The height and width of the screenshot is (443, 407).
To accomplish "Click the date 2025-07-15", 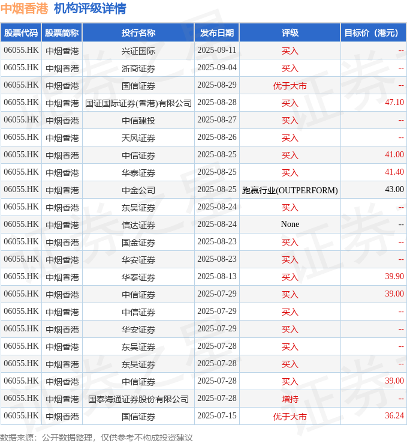I will pyautogui.click(x=216, y=416).
